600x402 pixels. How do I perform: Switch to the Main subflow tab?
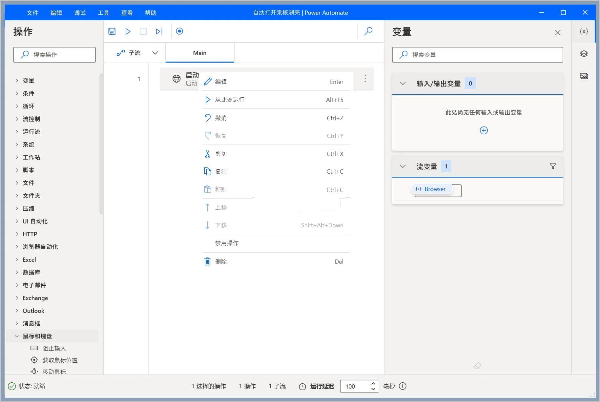(x=199, y=53)
